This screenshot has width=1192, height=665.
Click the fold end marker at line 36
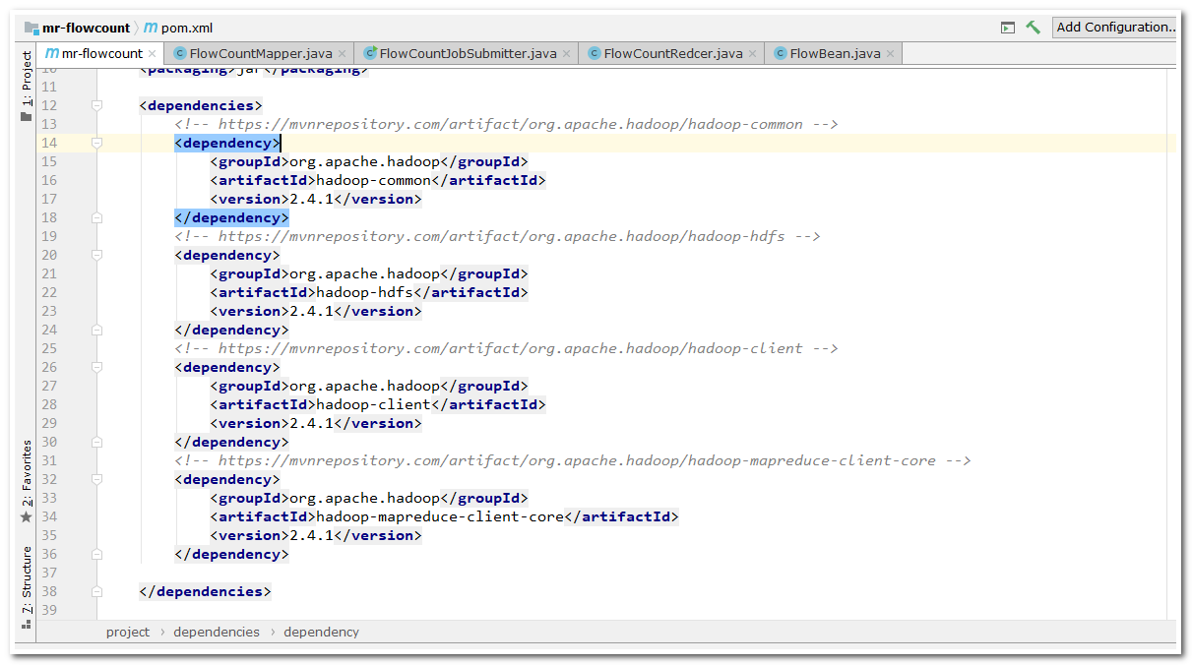96,554
